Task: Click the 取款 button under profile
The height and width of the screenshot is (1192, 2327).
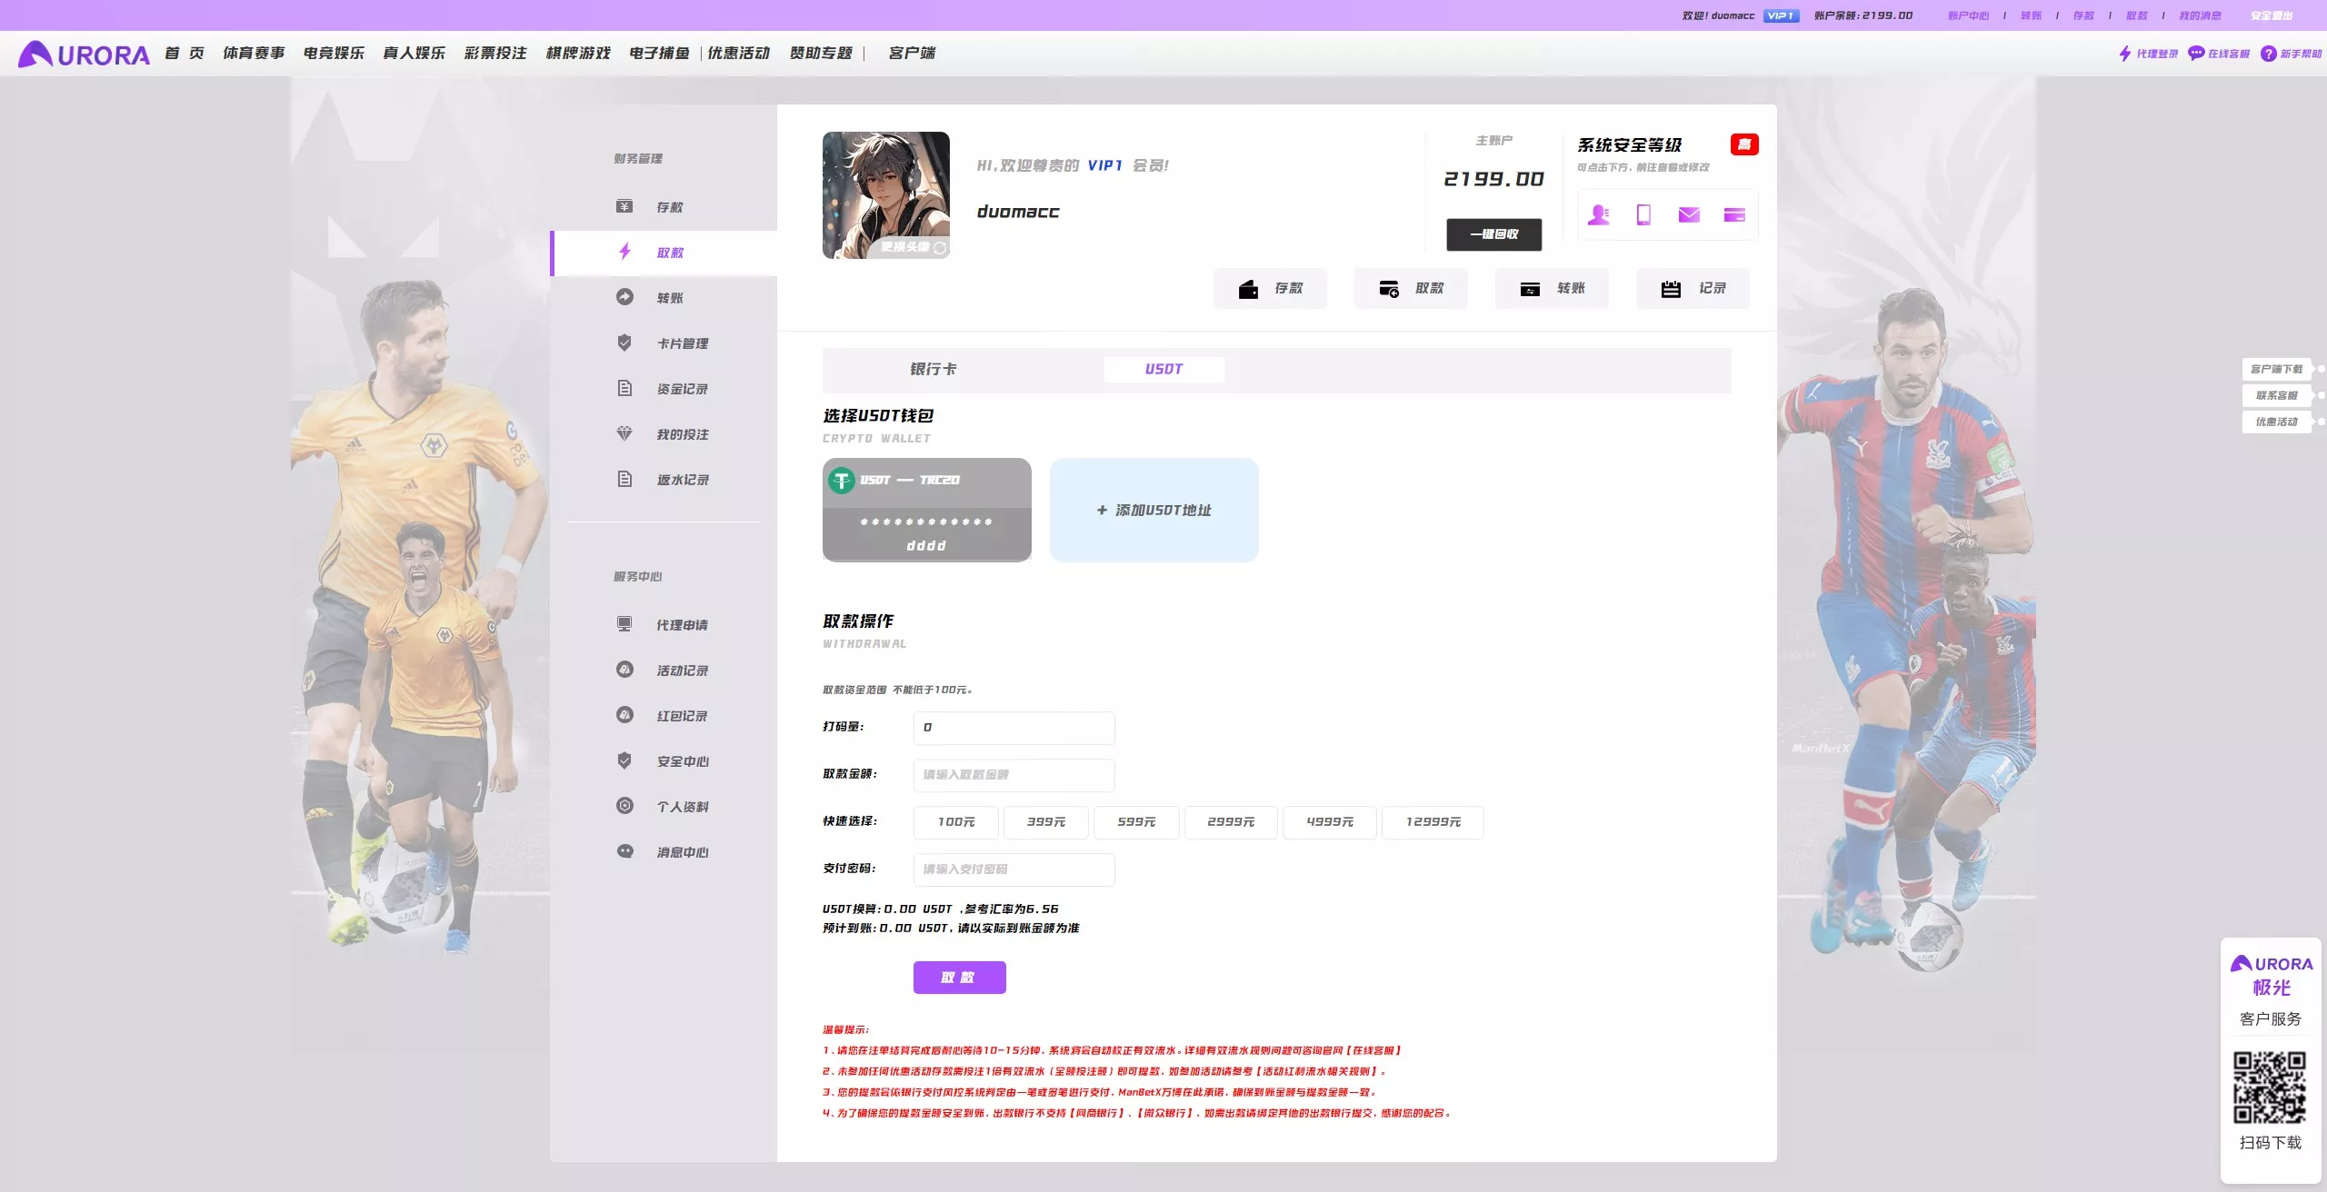Action: (1411, 288)
